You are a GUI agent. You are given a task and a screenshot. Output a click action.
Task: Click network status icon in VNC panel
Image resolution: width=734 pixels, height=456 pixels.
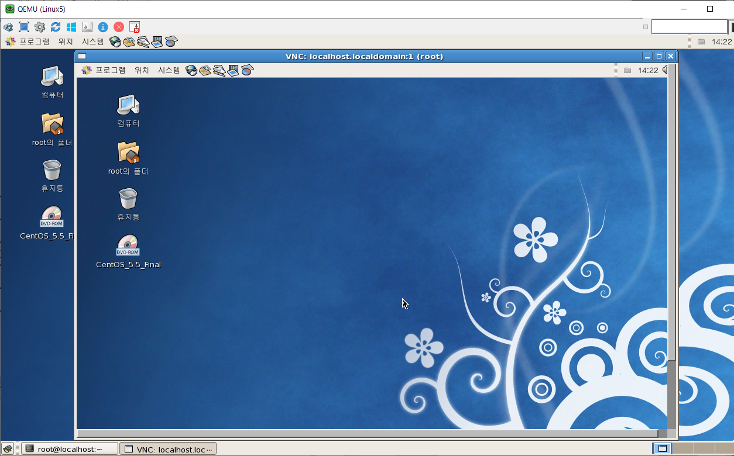click(x=627, y=70)
